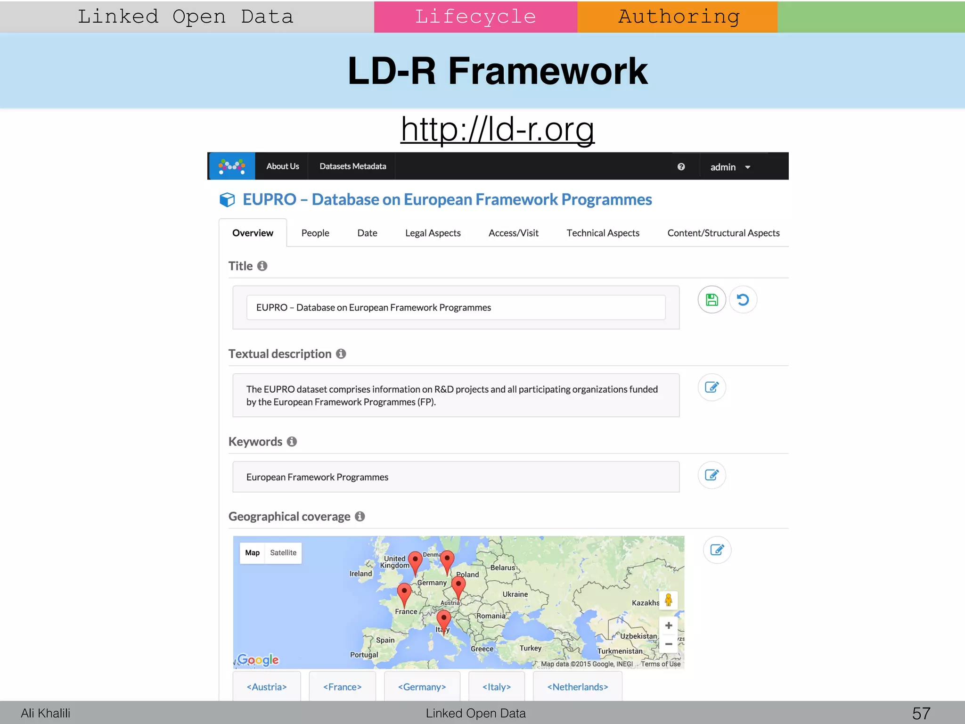This screenshot has width=965, height=724.
Task: Open the Technical Aspects tab
Action: 603,233
